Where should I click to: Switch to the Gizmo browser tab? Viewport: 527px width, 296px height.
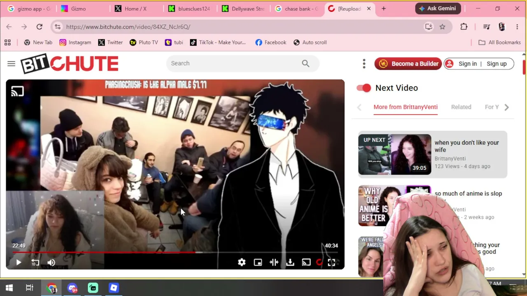tap(82, 9)
